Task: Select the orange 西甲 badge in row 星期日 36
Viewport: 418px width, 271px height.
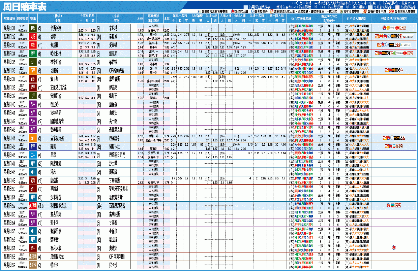Action: click(33, 70)
